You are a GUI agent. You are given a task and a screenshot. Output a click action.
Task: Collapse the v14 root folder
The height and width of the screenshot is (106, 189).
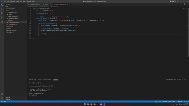7,7
